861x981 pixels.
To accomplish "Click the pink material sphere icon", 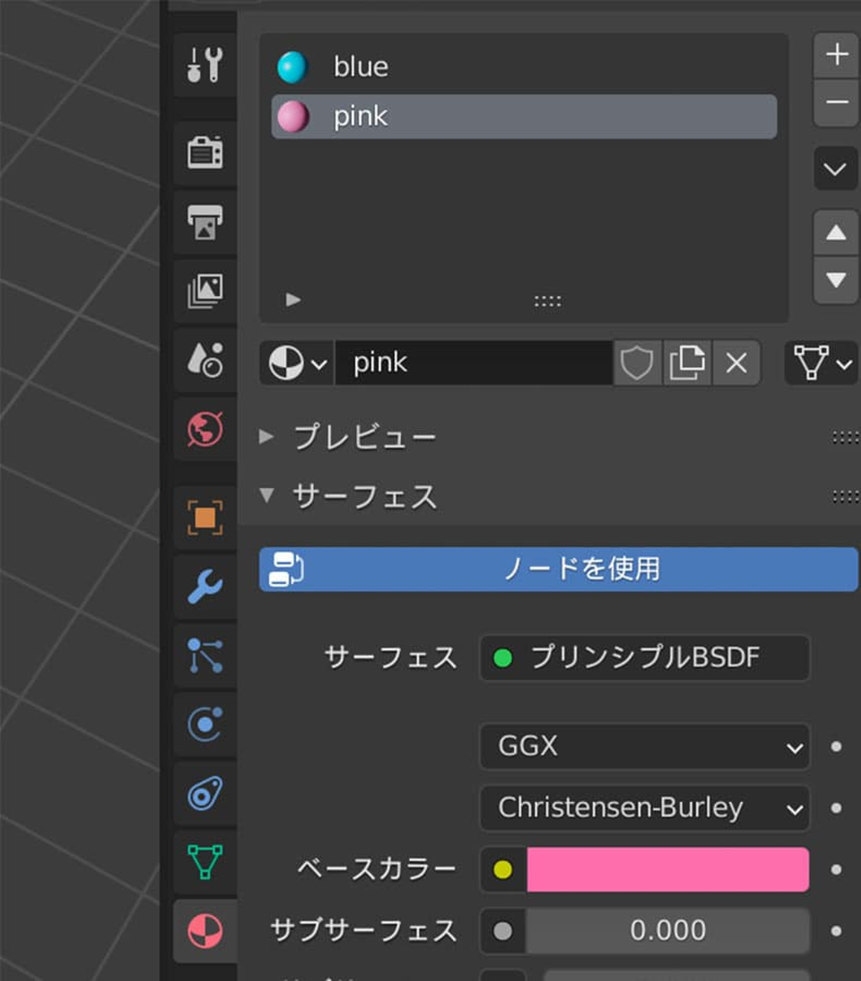I will pos(293,116).
